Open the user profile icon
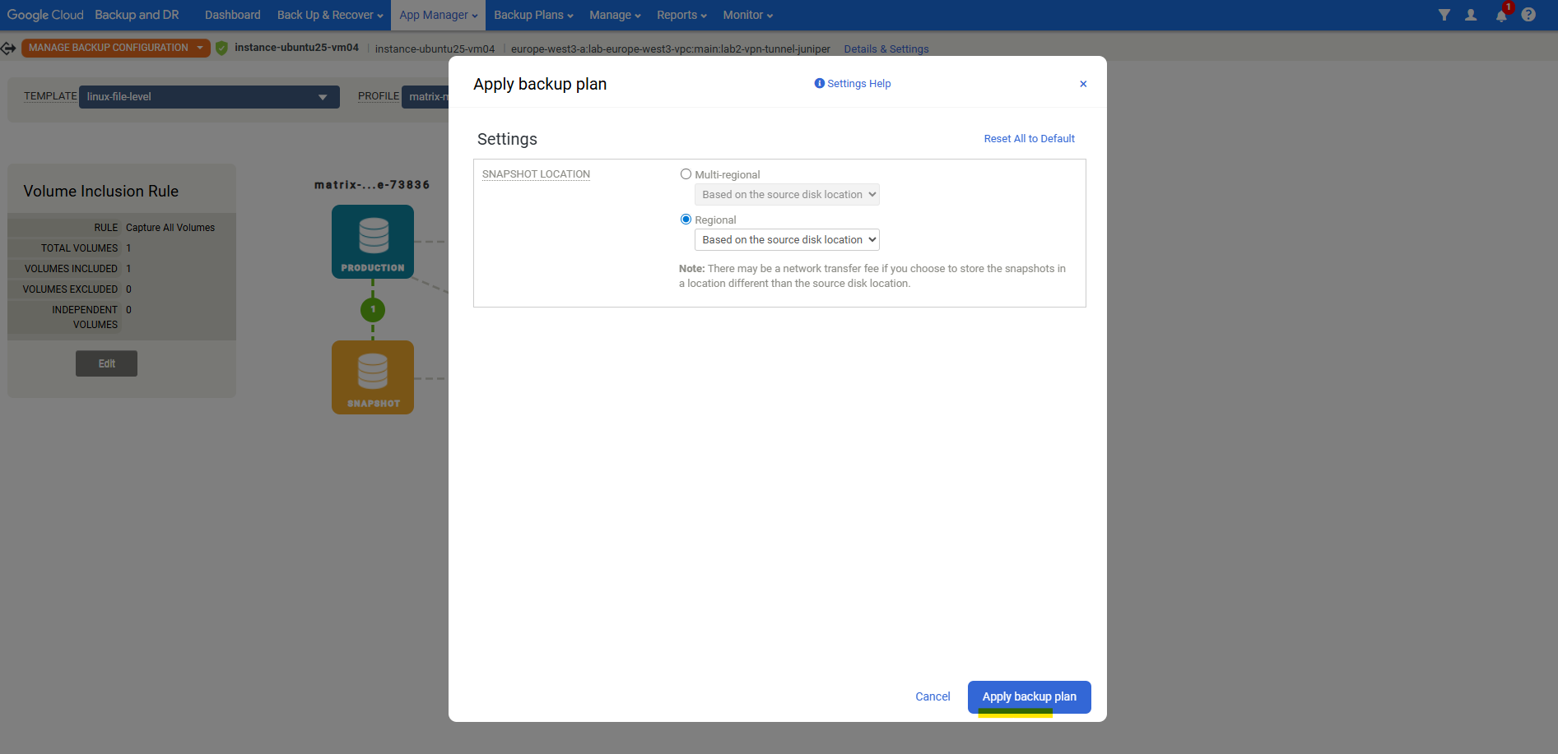Screen dimensions: 1558x754 (x=1471, y=15)
